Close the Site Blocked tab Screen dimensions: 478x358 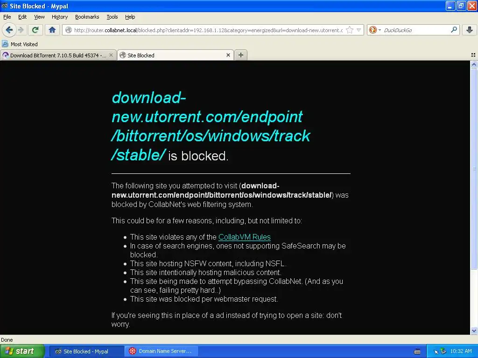coord(228,55)
